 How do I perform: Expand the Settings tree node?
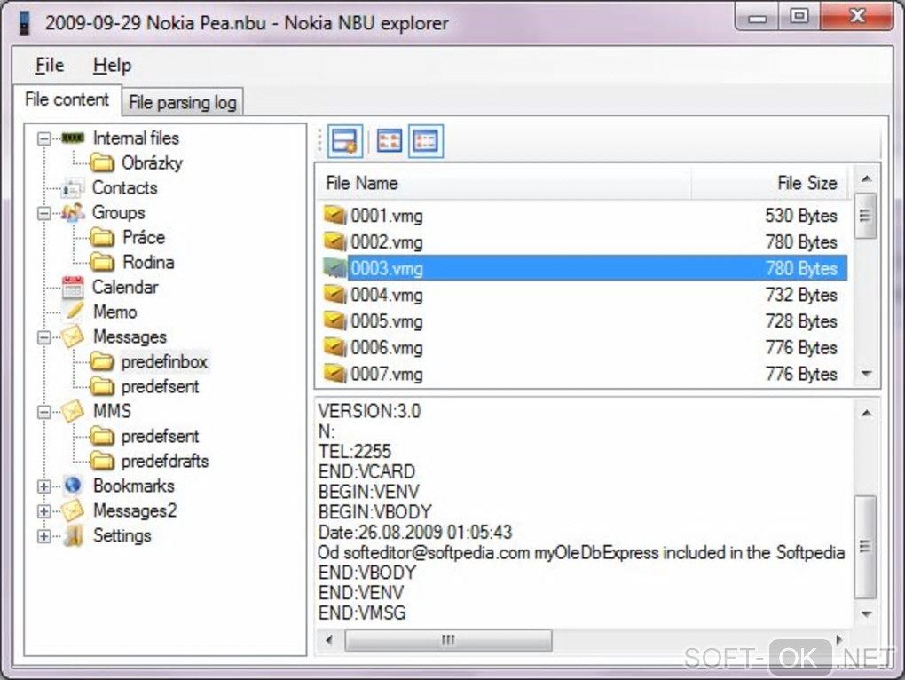point(43,536)
